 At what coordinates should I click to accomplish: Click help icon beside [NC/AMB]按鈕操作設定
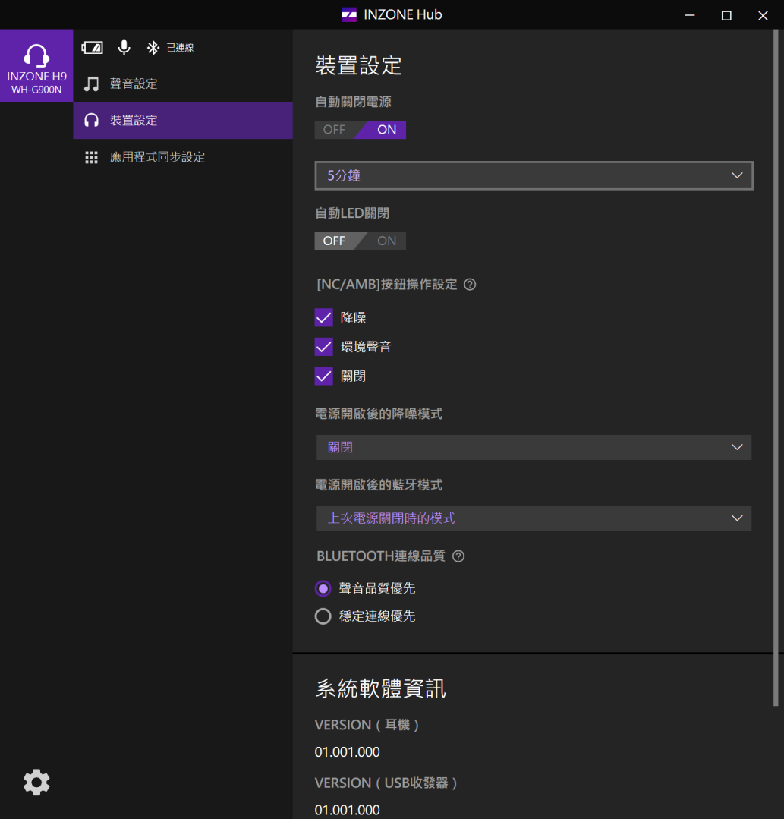[x=470, y=285]
